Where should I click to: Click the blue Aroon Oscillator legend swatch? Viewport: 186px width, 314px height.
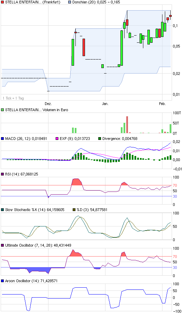2,281
